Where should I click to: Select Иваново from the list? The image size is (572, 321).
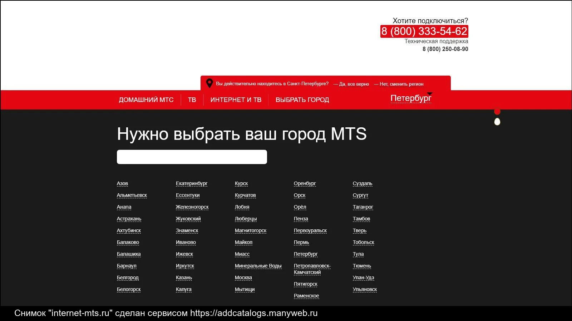click(x=186, y=242)
